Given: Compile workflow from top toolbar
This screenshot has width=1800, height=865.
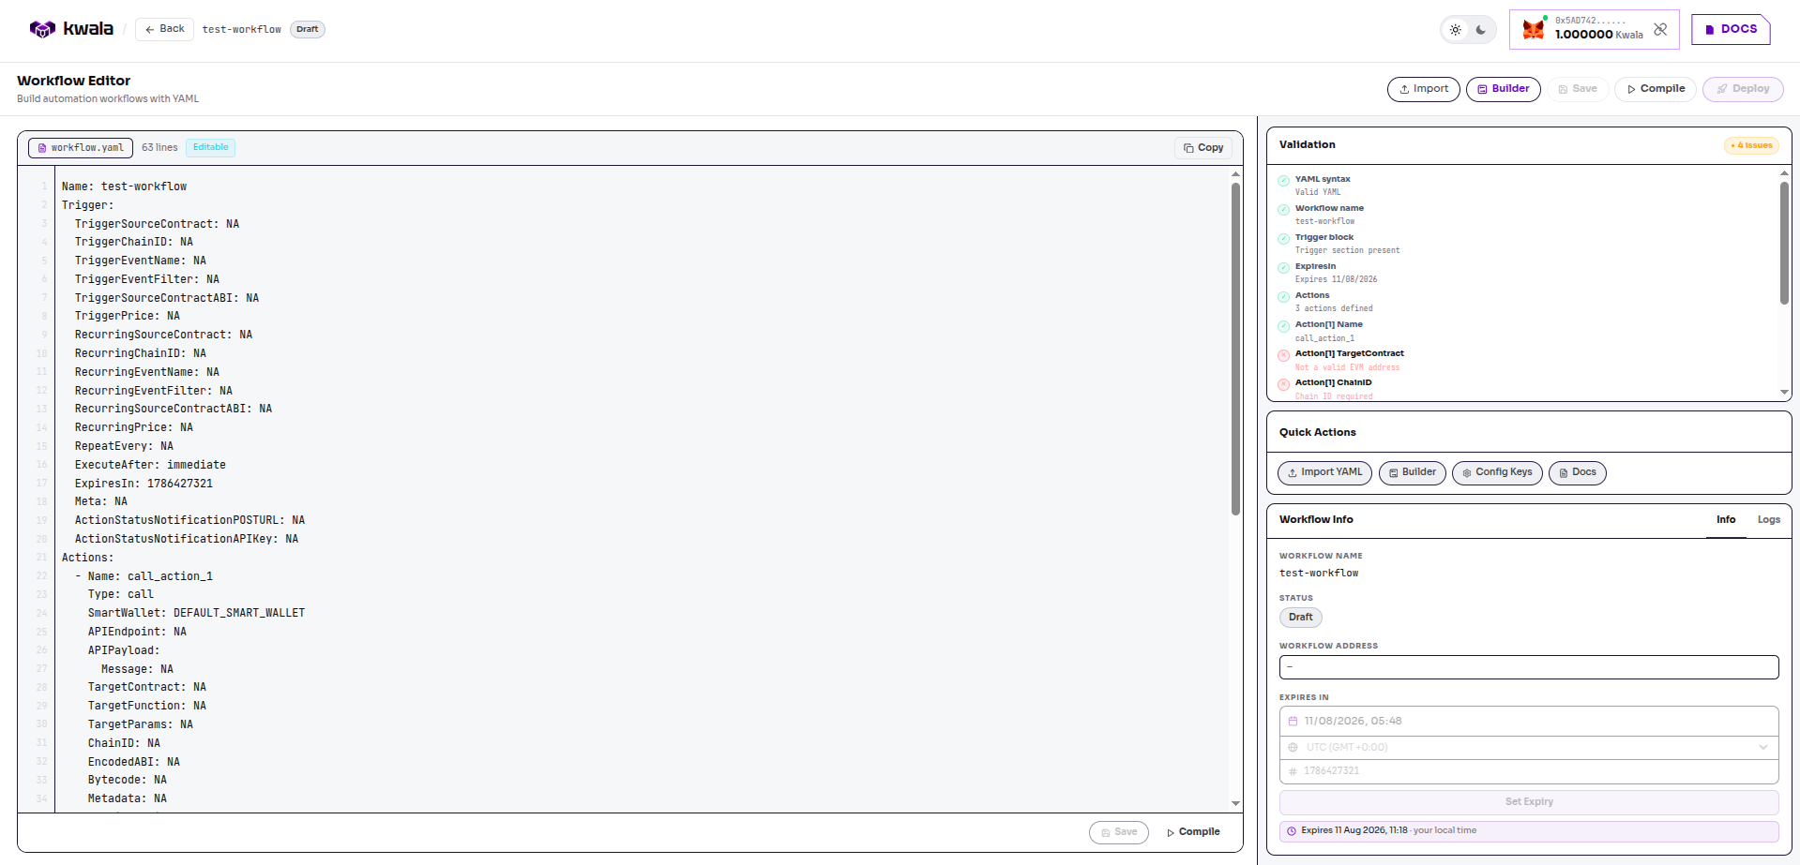Looking at the screenshot, I should [x=1656, y=89].
